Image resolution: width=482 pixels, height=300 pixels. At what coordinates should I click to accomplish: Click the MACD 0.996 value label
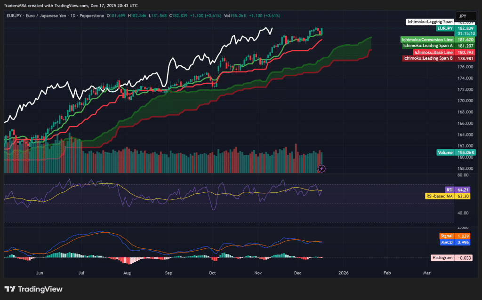456,242
